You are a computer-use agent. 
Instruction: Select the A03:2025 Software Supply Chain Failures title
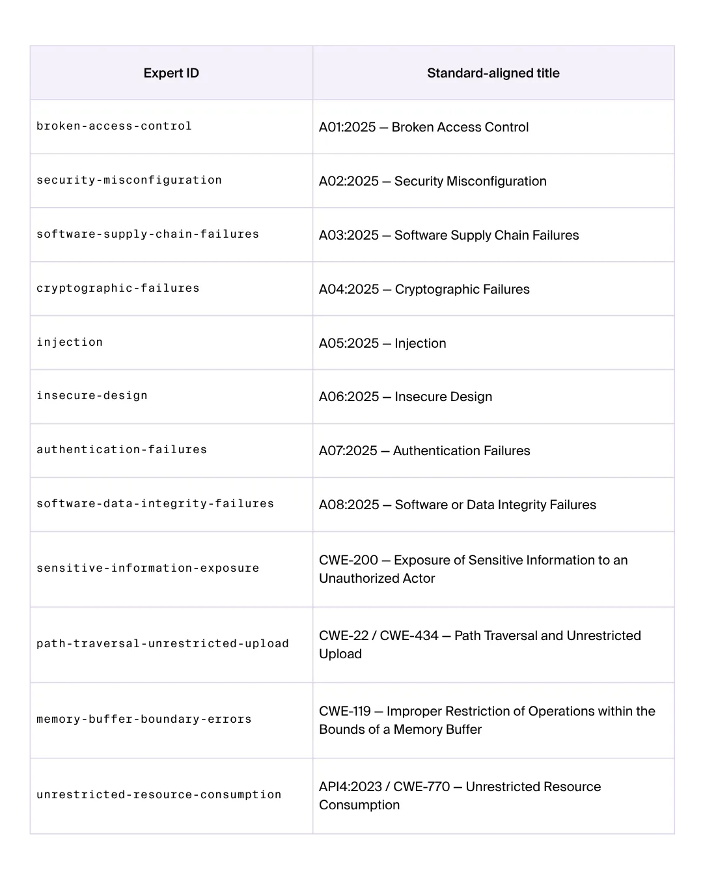[x=449, y=235]
